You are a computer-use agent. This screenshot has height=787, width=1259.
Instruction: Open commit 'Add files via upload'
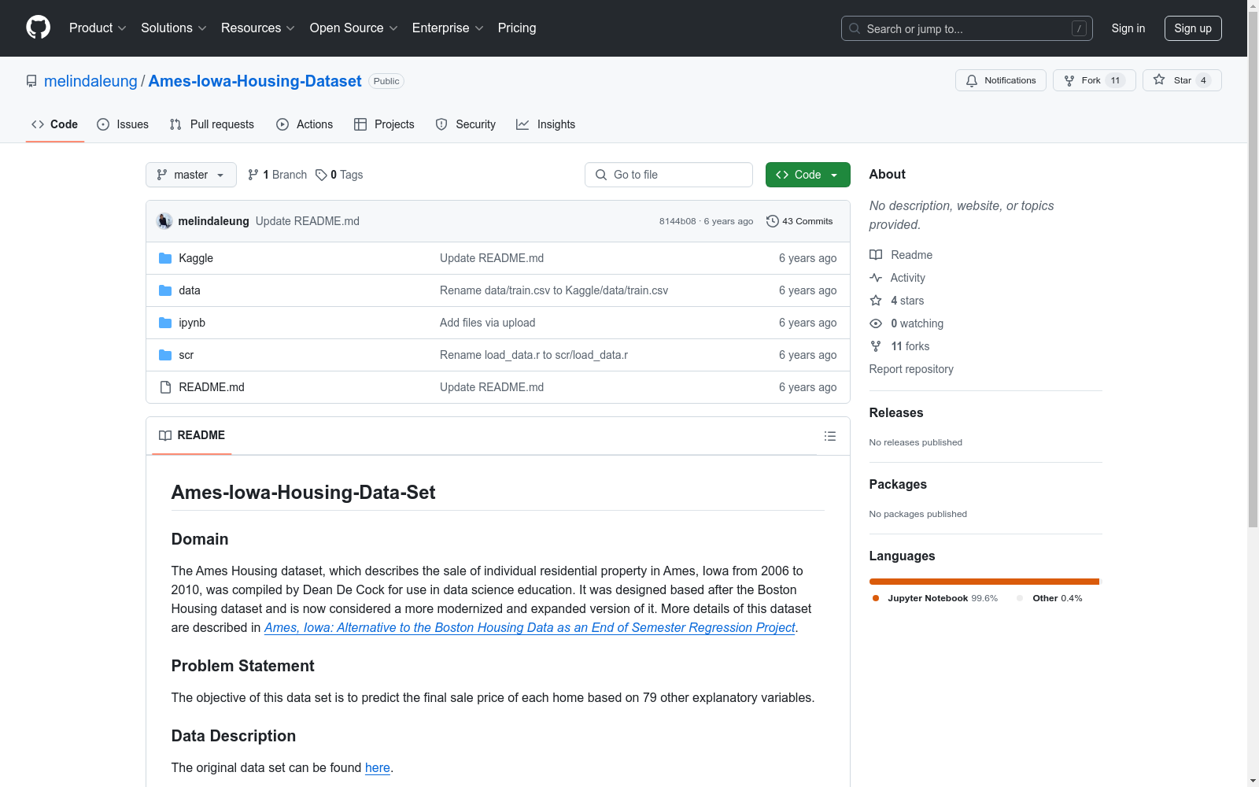[x=488, y=323]
